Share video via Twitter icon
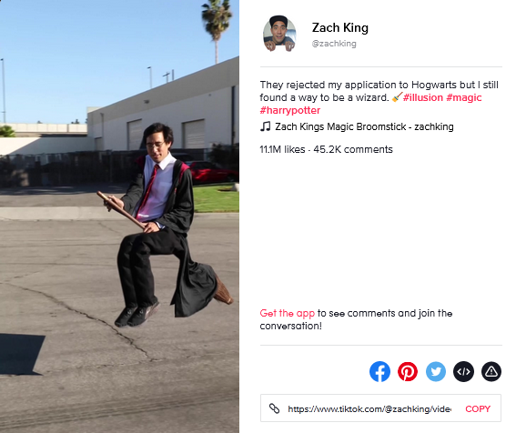This screenshot has height=433, width=516. click(436, 371)
